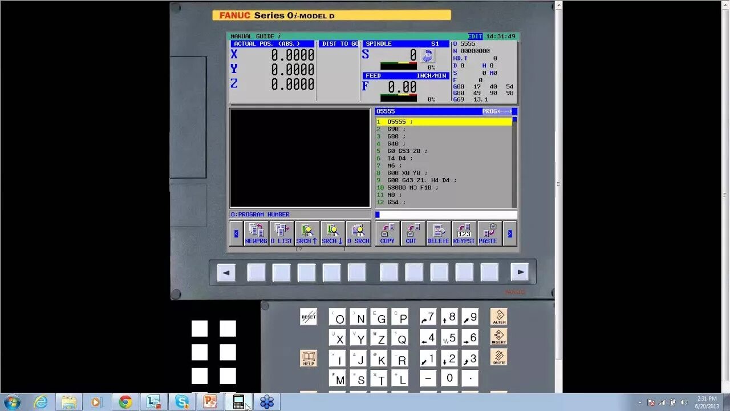730x411 pixels.
Task: Click the NEWPRG soft key icon
Action: (x=256, y=233)
